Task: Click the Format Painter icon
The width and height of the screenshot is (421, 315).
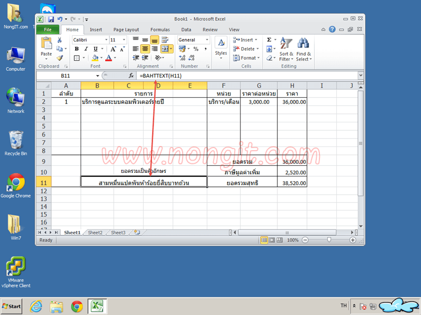Action: [59, 57]
